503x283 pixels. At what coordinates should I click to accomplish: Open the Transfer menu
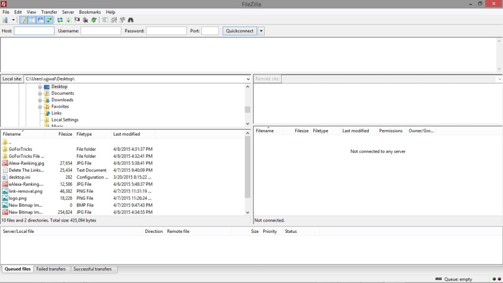(49, 12)
